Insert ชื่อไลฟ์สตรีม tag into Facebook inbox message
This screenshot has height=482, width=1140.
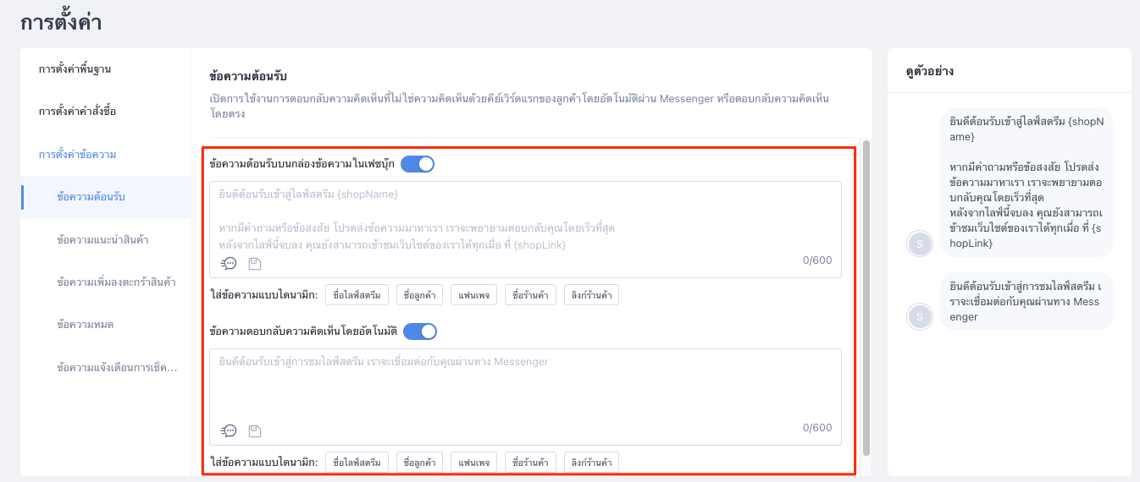pos(357,295)
